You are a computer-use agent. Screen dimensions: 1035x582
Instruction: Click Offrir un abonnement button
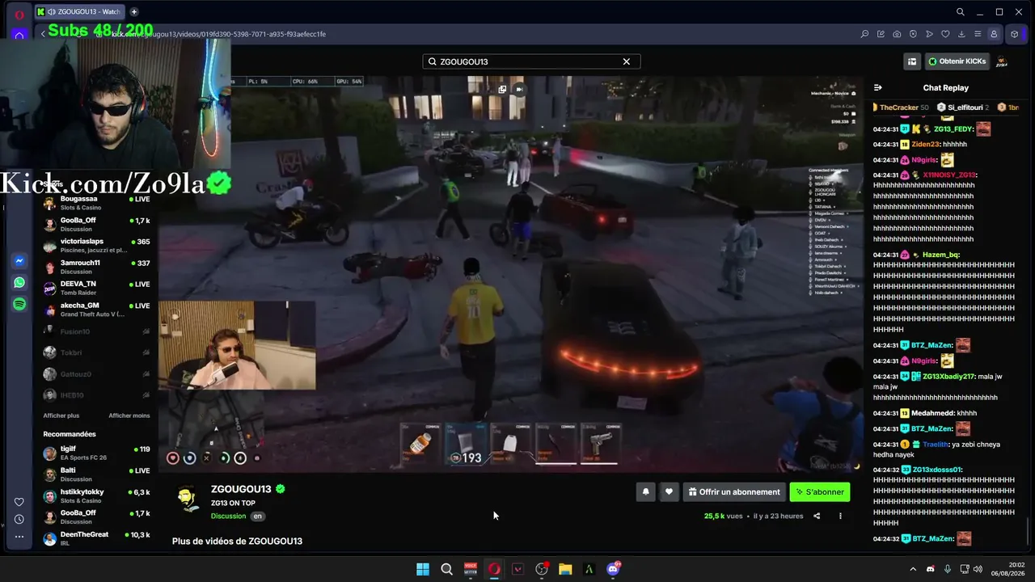[x=734, y=491]
